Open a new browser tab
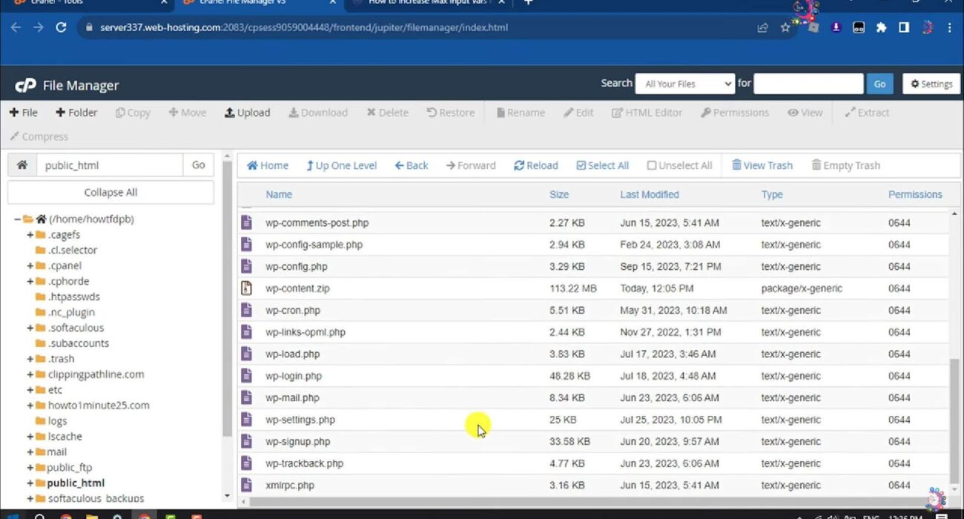964x519 pixels. (x=528, y=3)
